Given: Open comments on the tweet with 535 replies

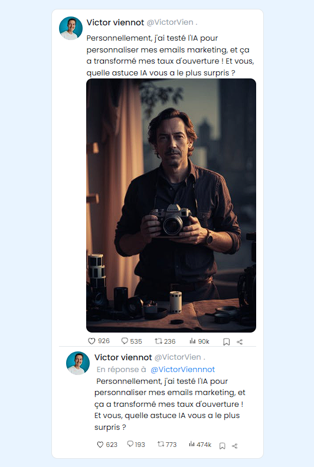Looking at the screenshot, I should coord(125,341).
